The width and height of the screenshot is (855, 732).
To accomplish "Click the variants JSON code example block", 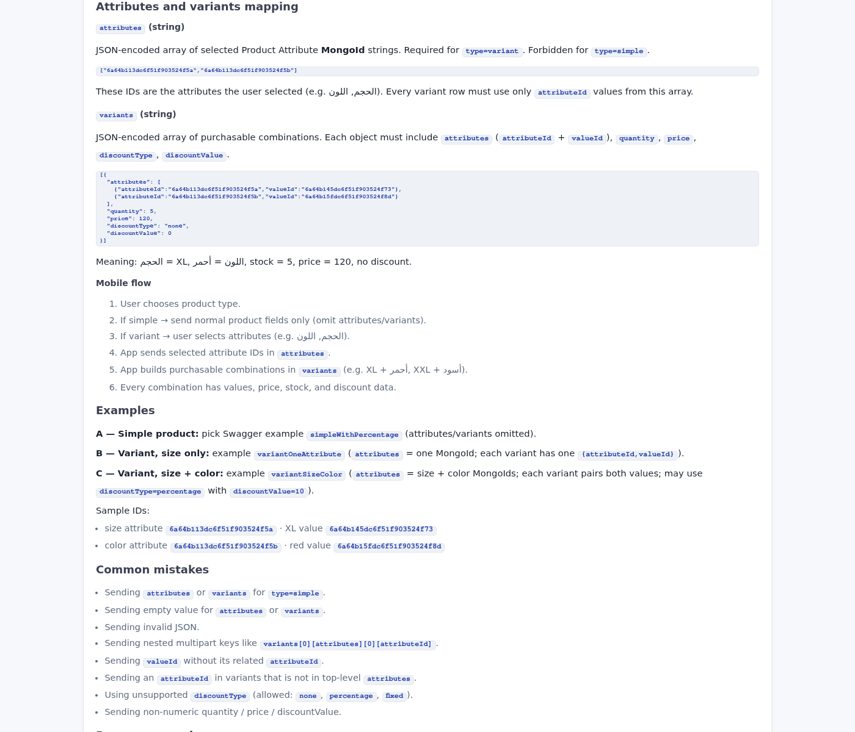I will 427,209.
